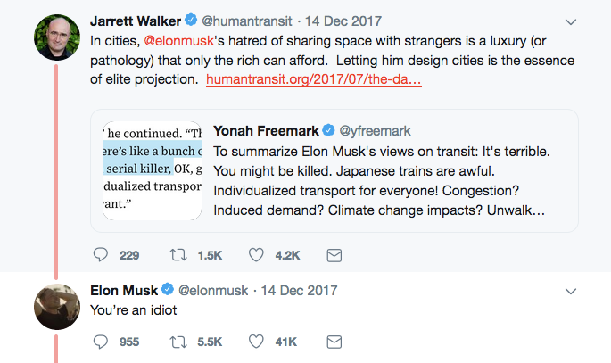
Task: Reply to Elon Musk's tweet
Action: click(x=101, y=342)
